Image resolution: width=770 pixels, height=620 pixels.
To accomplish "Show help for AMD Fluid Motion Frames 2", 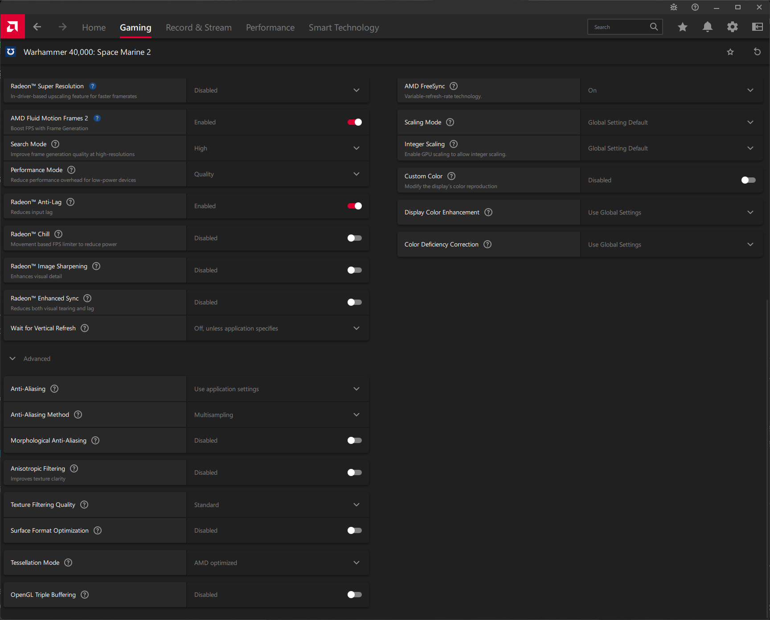I will [x=97, y=118].
